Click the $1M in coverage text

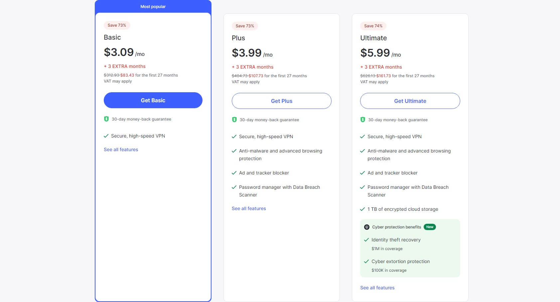pos(387,249)
